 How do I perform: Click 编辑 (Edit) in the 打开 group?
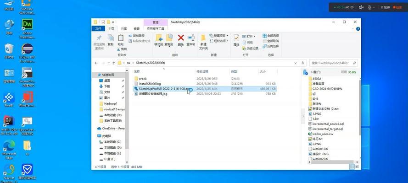(x=247, y=42)
